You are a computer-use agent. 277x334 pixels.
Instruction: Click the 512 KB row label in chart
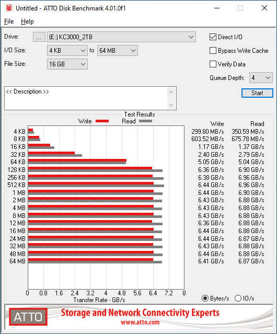16,185
